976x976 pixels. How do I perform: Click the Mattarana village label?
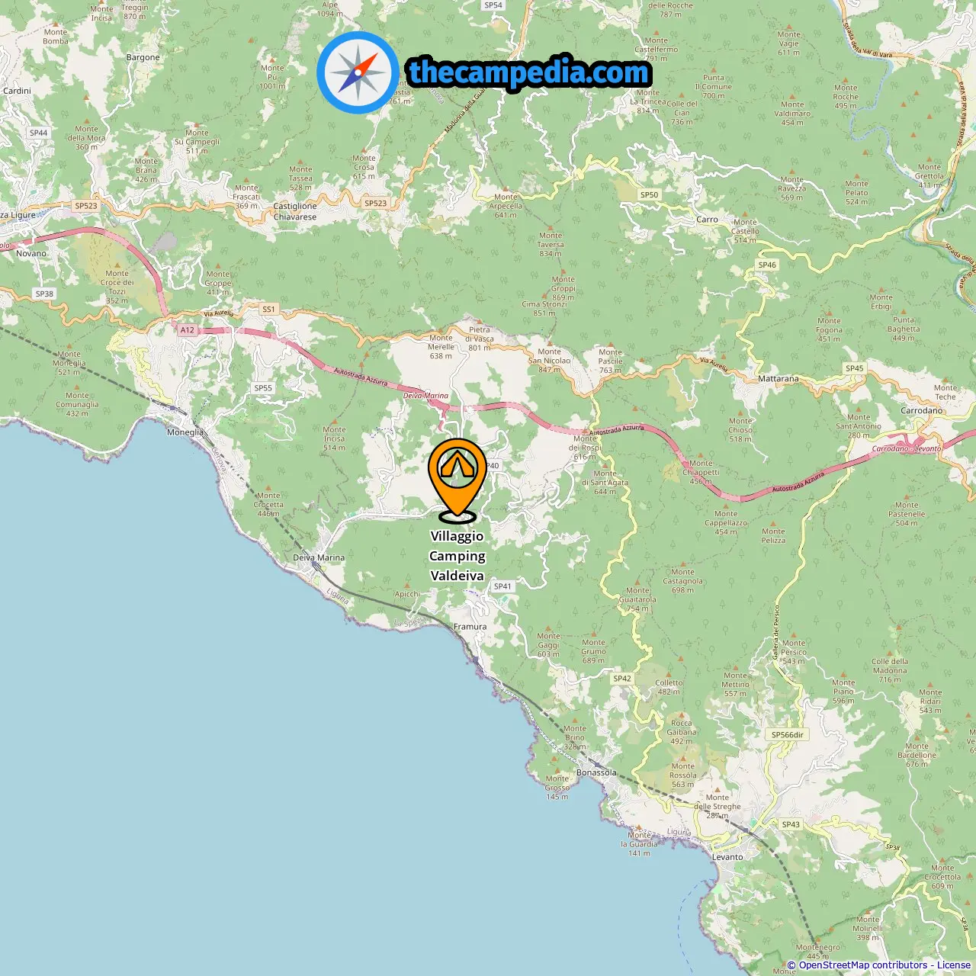(779, 379)
